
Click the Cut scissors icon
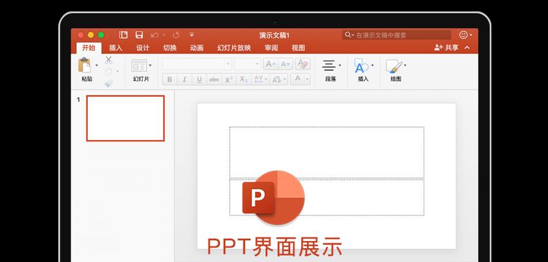[x=109, y=60]
